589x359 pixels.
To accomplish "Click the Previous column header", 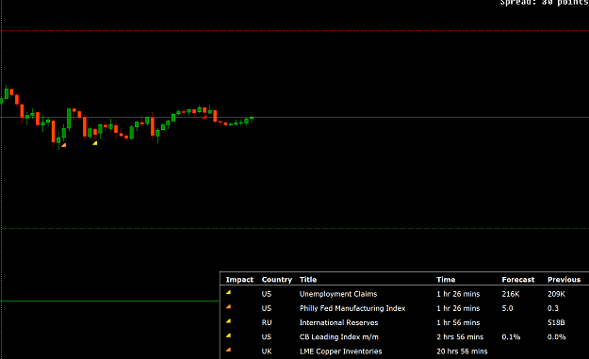I will (564, 280).
